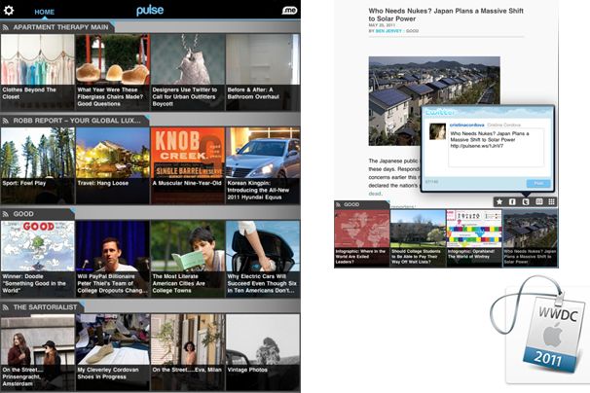
Task: Click the article headline 'Who Needs Nukes?'
Action: [x=446, y=15]
